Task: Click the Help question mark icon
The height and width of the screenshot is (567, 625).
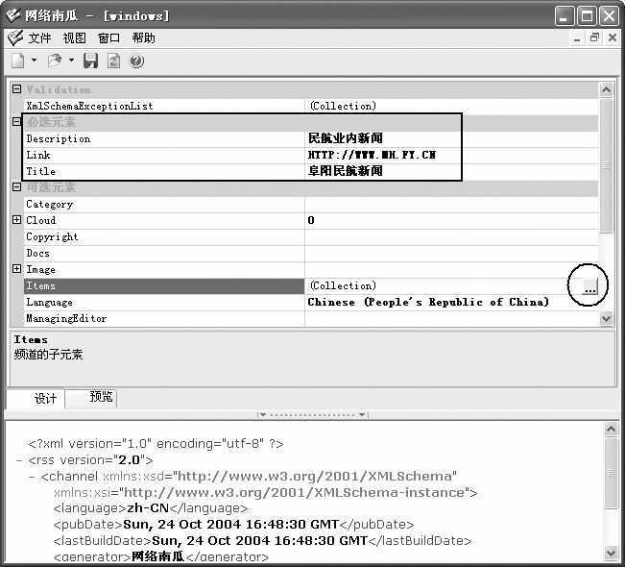Action: 136,61
